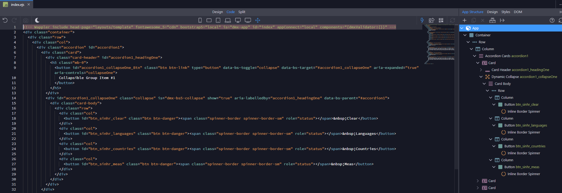Image resolution: width=562 pixels, height=193 pixels.
Task: Redo using the redo arrow icon
Action: (14, 20)
